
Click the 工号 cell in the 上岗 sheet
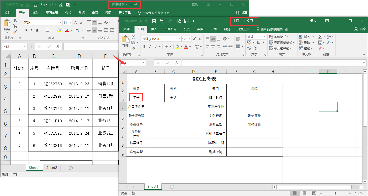pyautogui.click(x=136, y=98)
